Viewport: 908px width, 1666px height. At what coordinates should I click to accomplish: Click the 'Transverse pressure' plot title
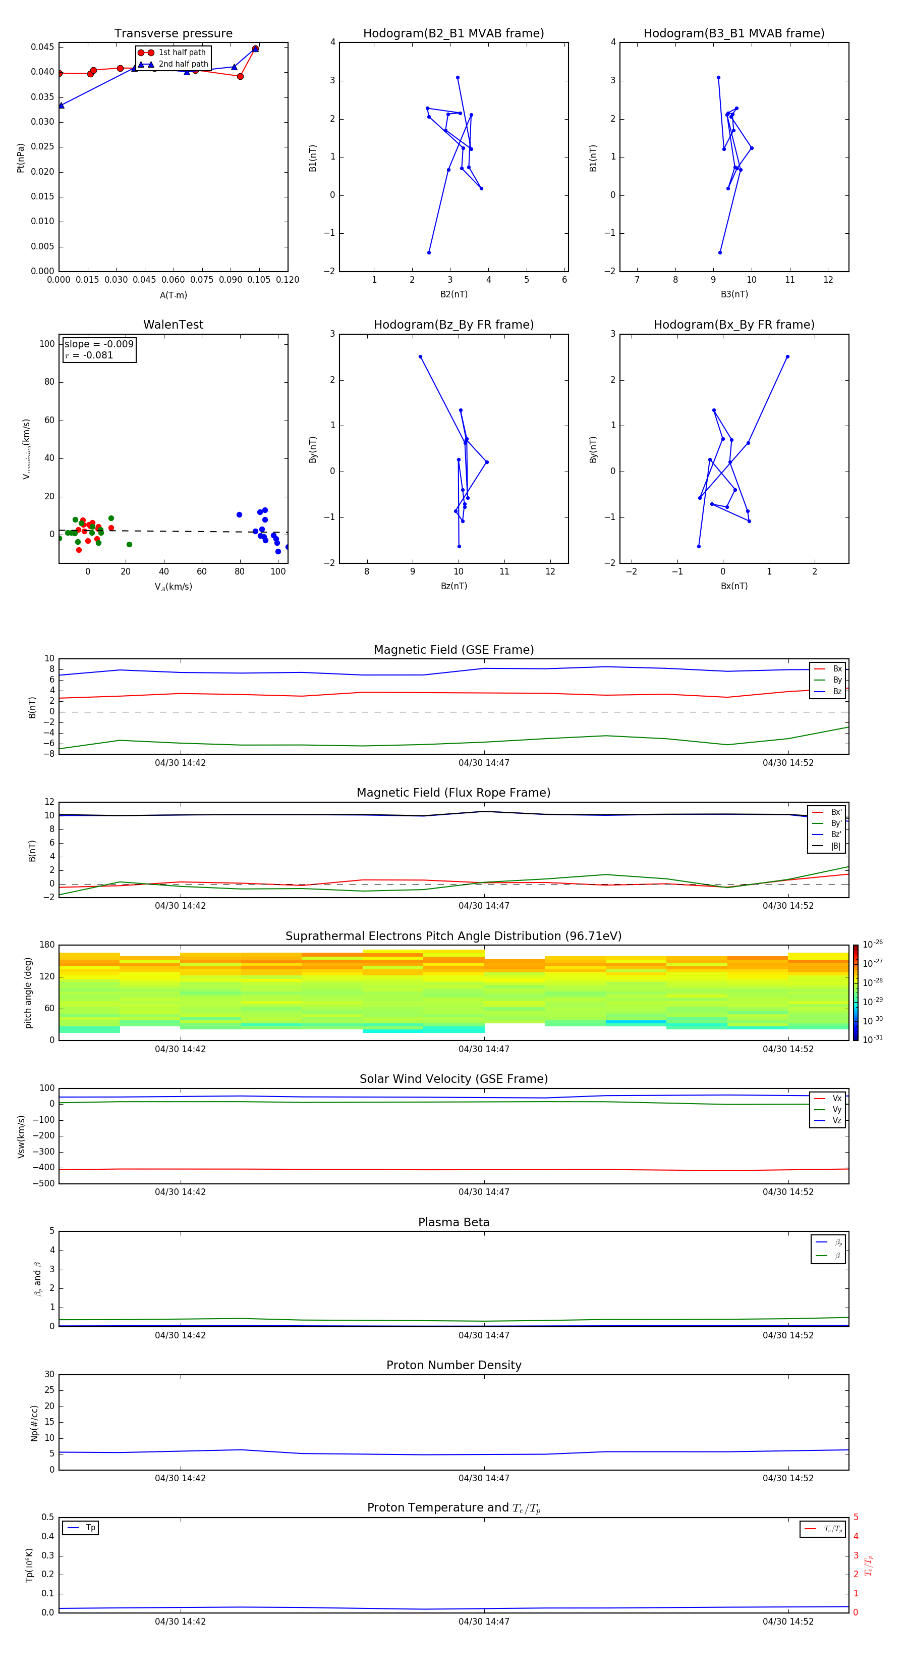point(173,34)
